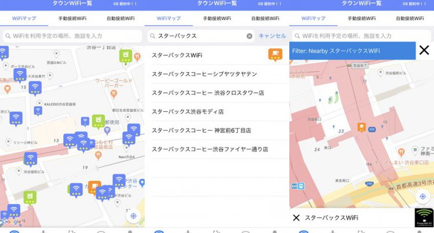Tap the ウーピーゴールドバーガー restaurant pin
The width and height of the screenshot is (434, 233).
pyautogui.click(x=113, y=94)
